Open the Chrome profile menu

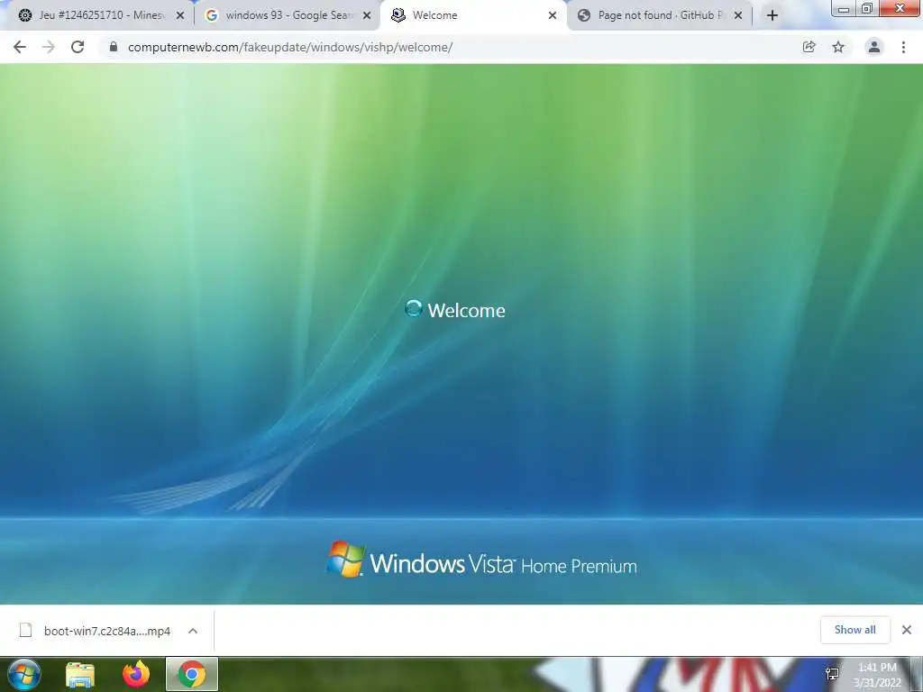coord(874,47)
